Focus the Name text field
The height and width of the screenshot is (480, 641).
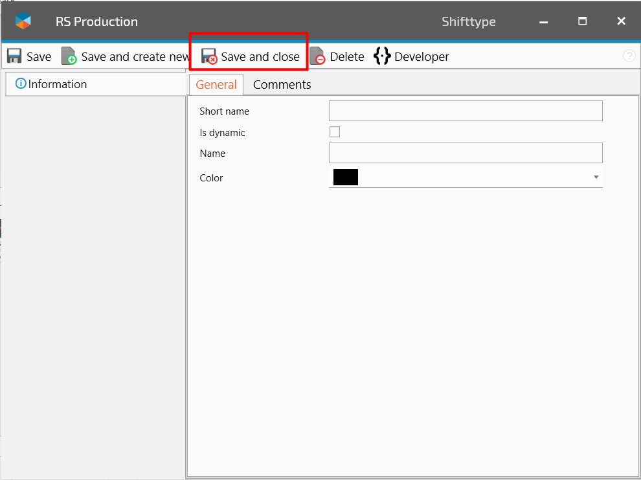point(466,153)
